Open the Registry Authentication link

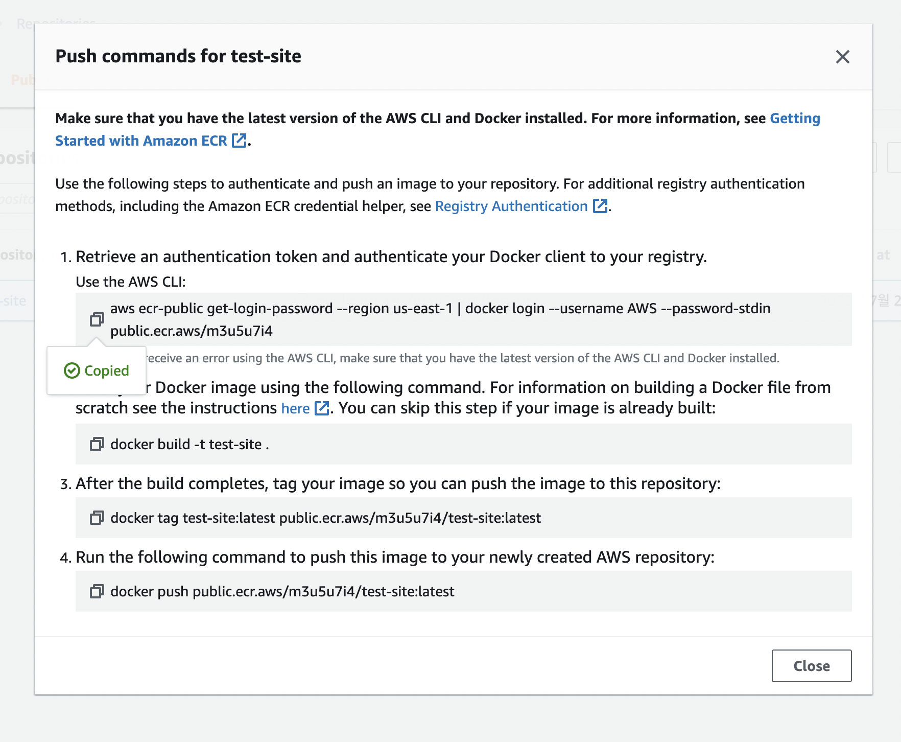click(511, 206)
